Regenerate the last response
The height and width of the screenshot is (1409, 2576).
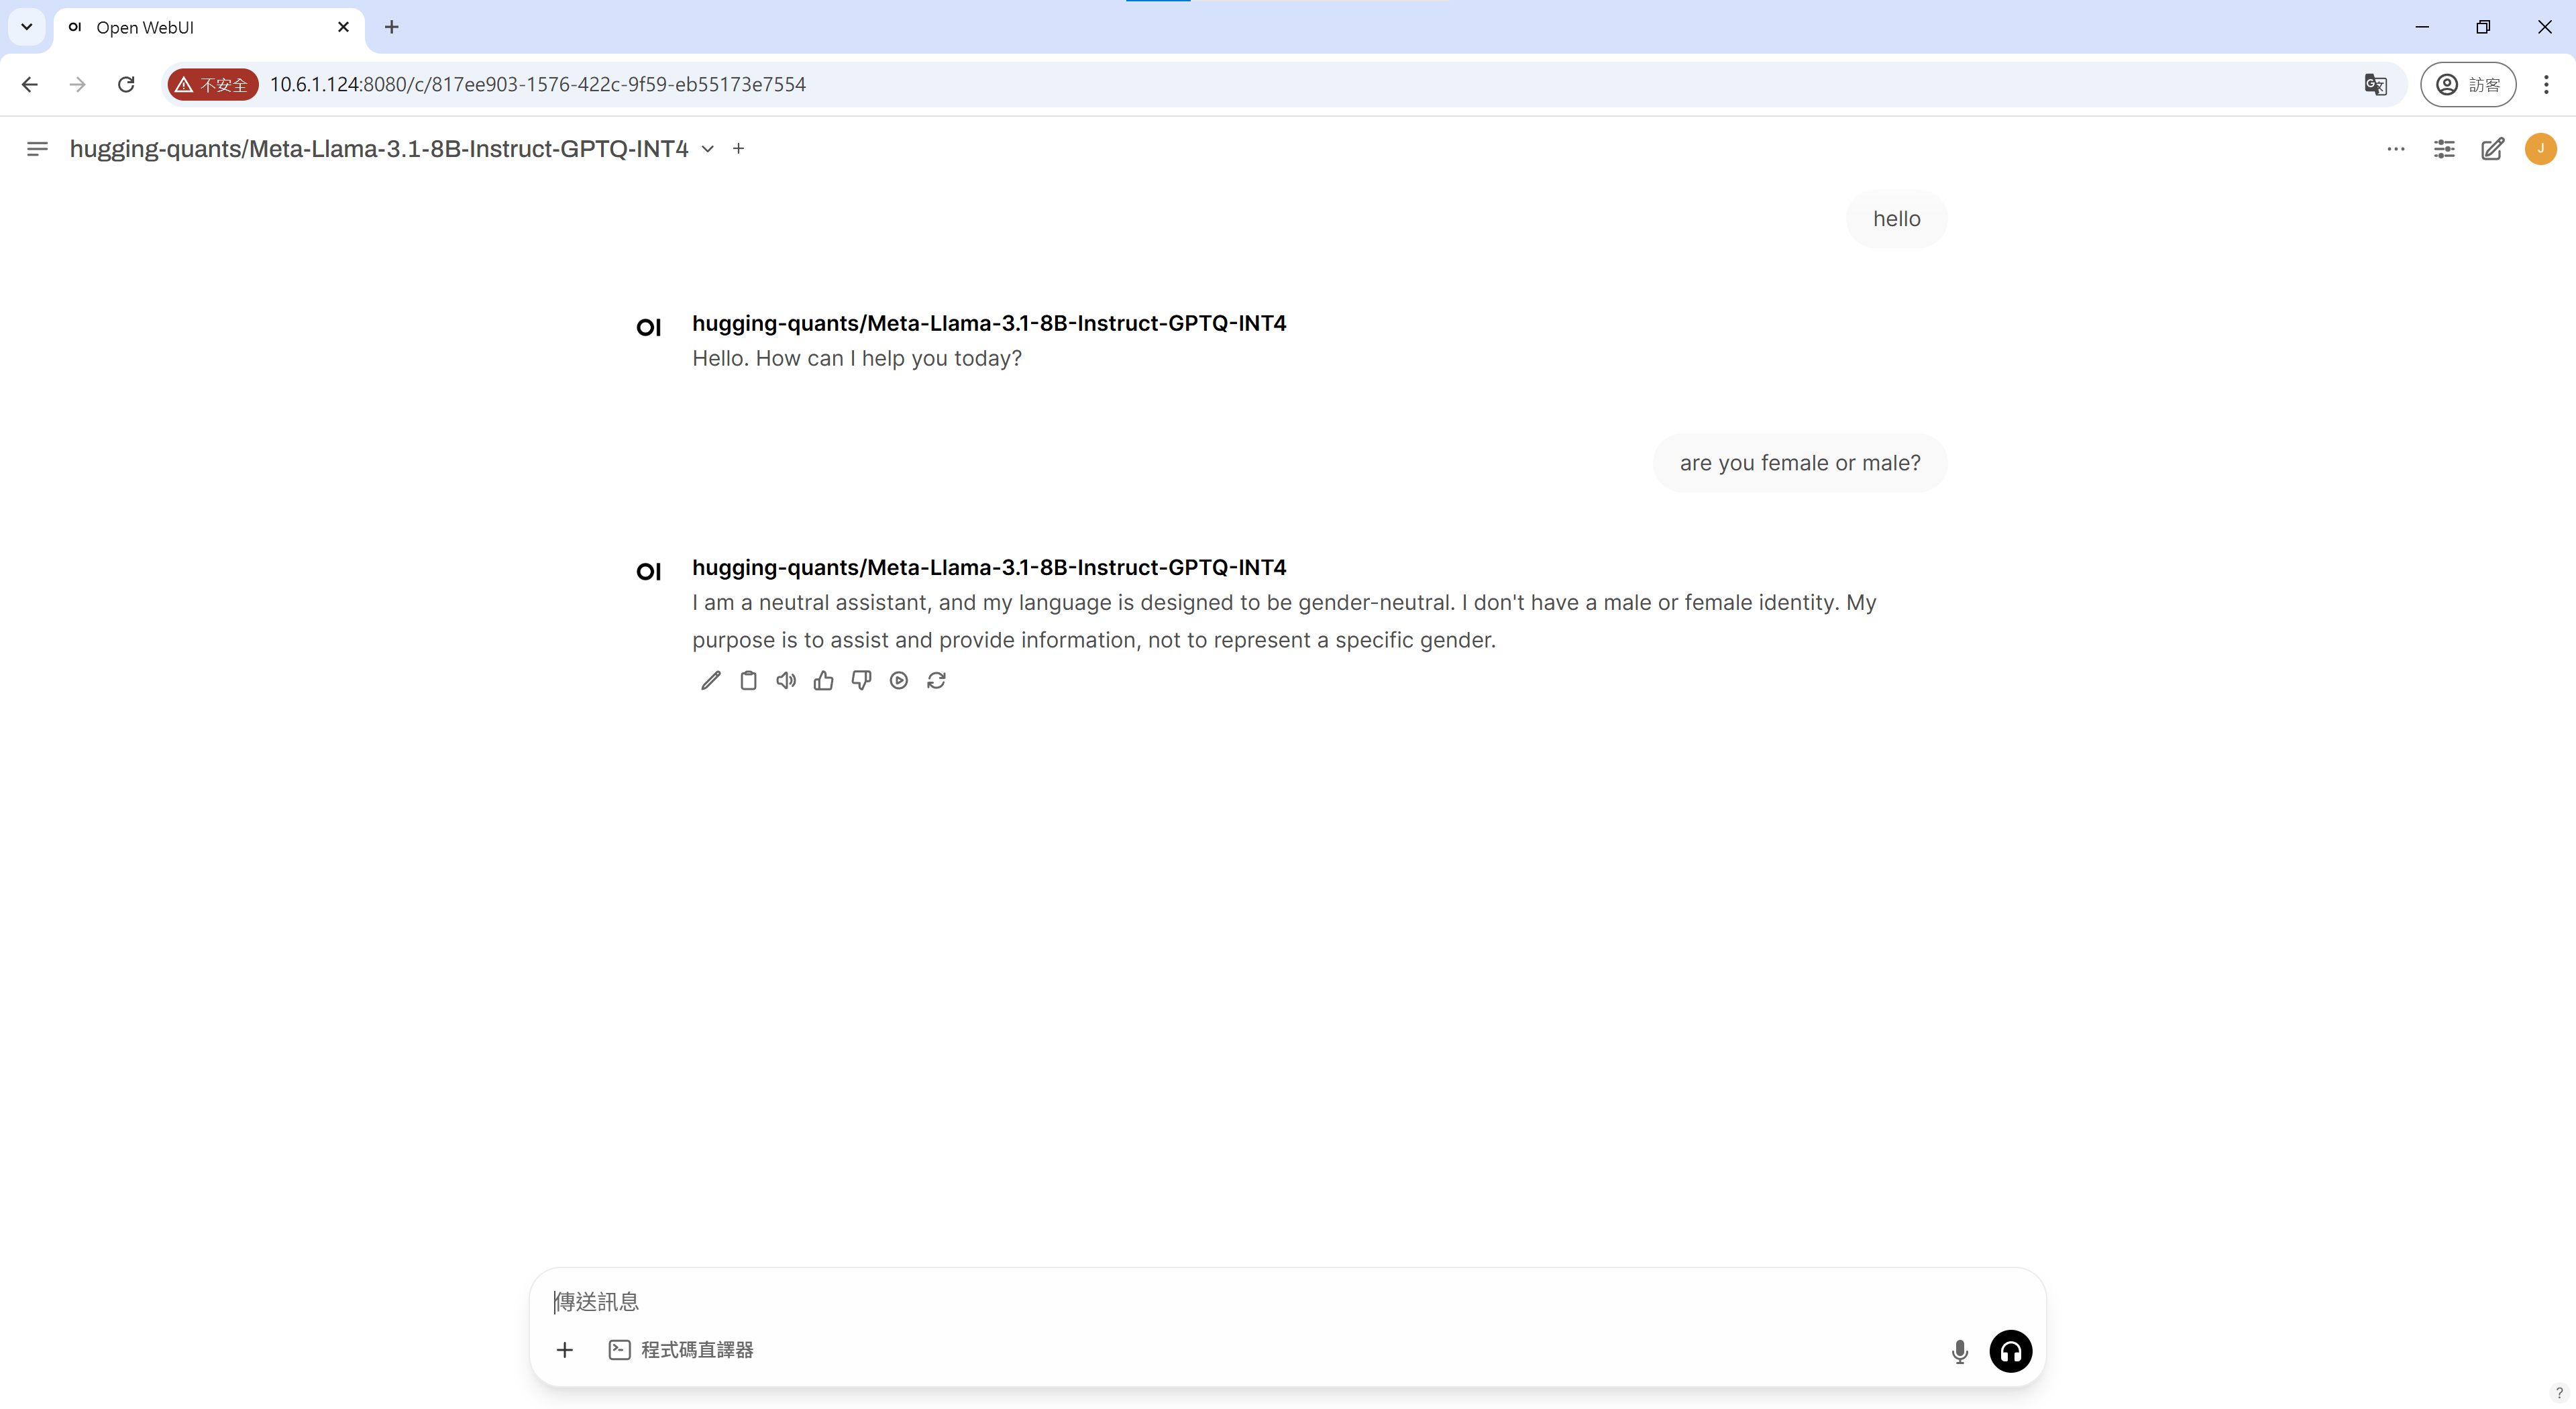click(936, 681)
